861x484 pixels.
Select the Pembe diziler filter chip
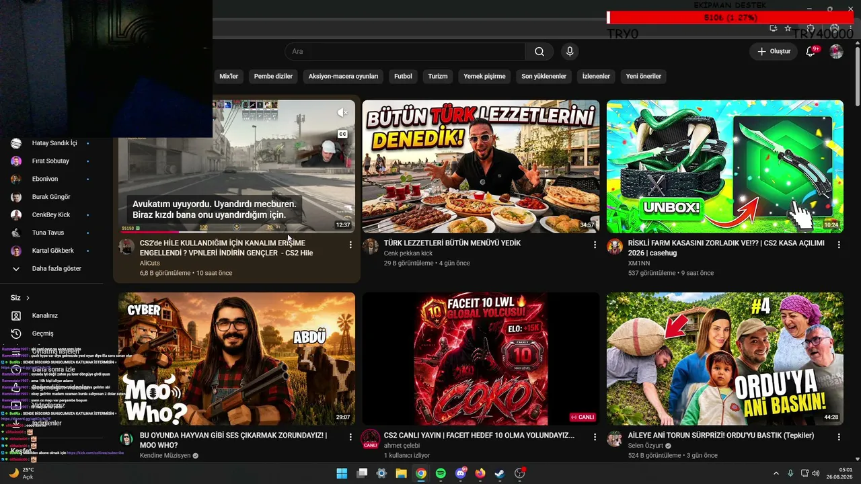click(x=273, y=77)
